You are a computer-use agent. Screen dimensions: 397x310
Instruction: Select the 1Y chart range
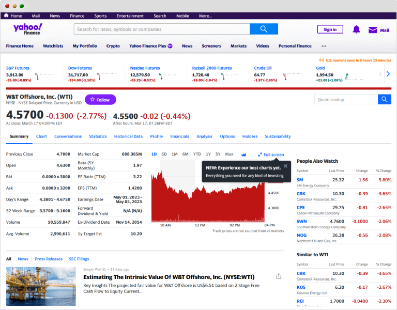click(x=208, y=154)
